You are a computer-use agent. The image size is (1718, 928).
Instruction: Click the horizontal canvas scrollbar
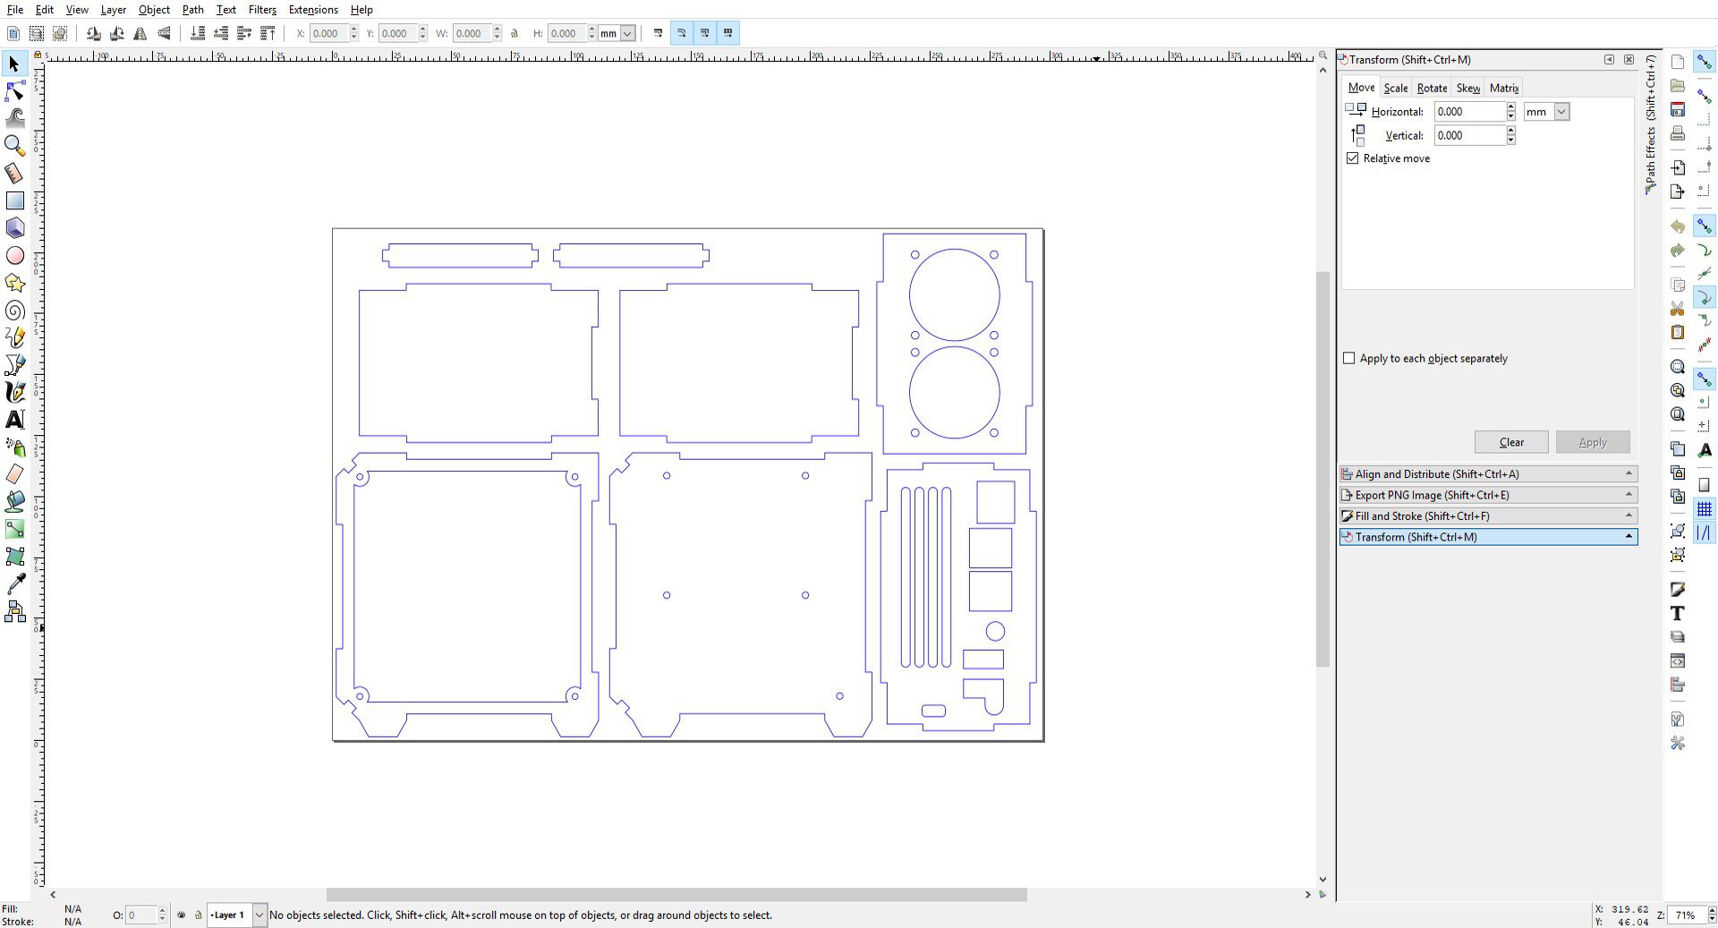click(x=676, y=895)
